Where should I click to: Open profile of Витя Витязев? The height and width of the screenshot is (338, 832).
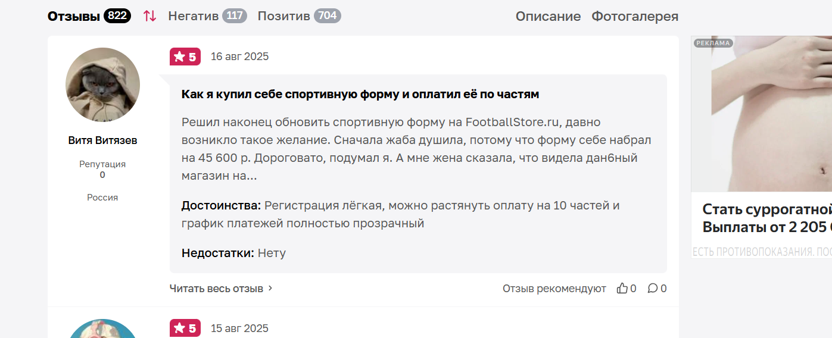[x=102, y=140]
